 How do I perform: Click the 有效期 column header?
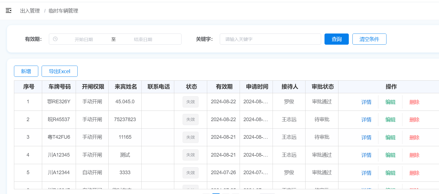[x=224, y=87]
